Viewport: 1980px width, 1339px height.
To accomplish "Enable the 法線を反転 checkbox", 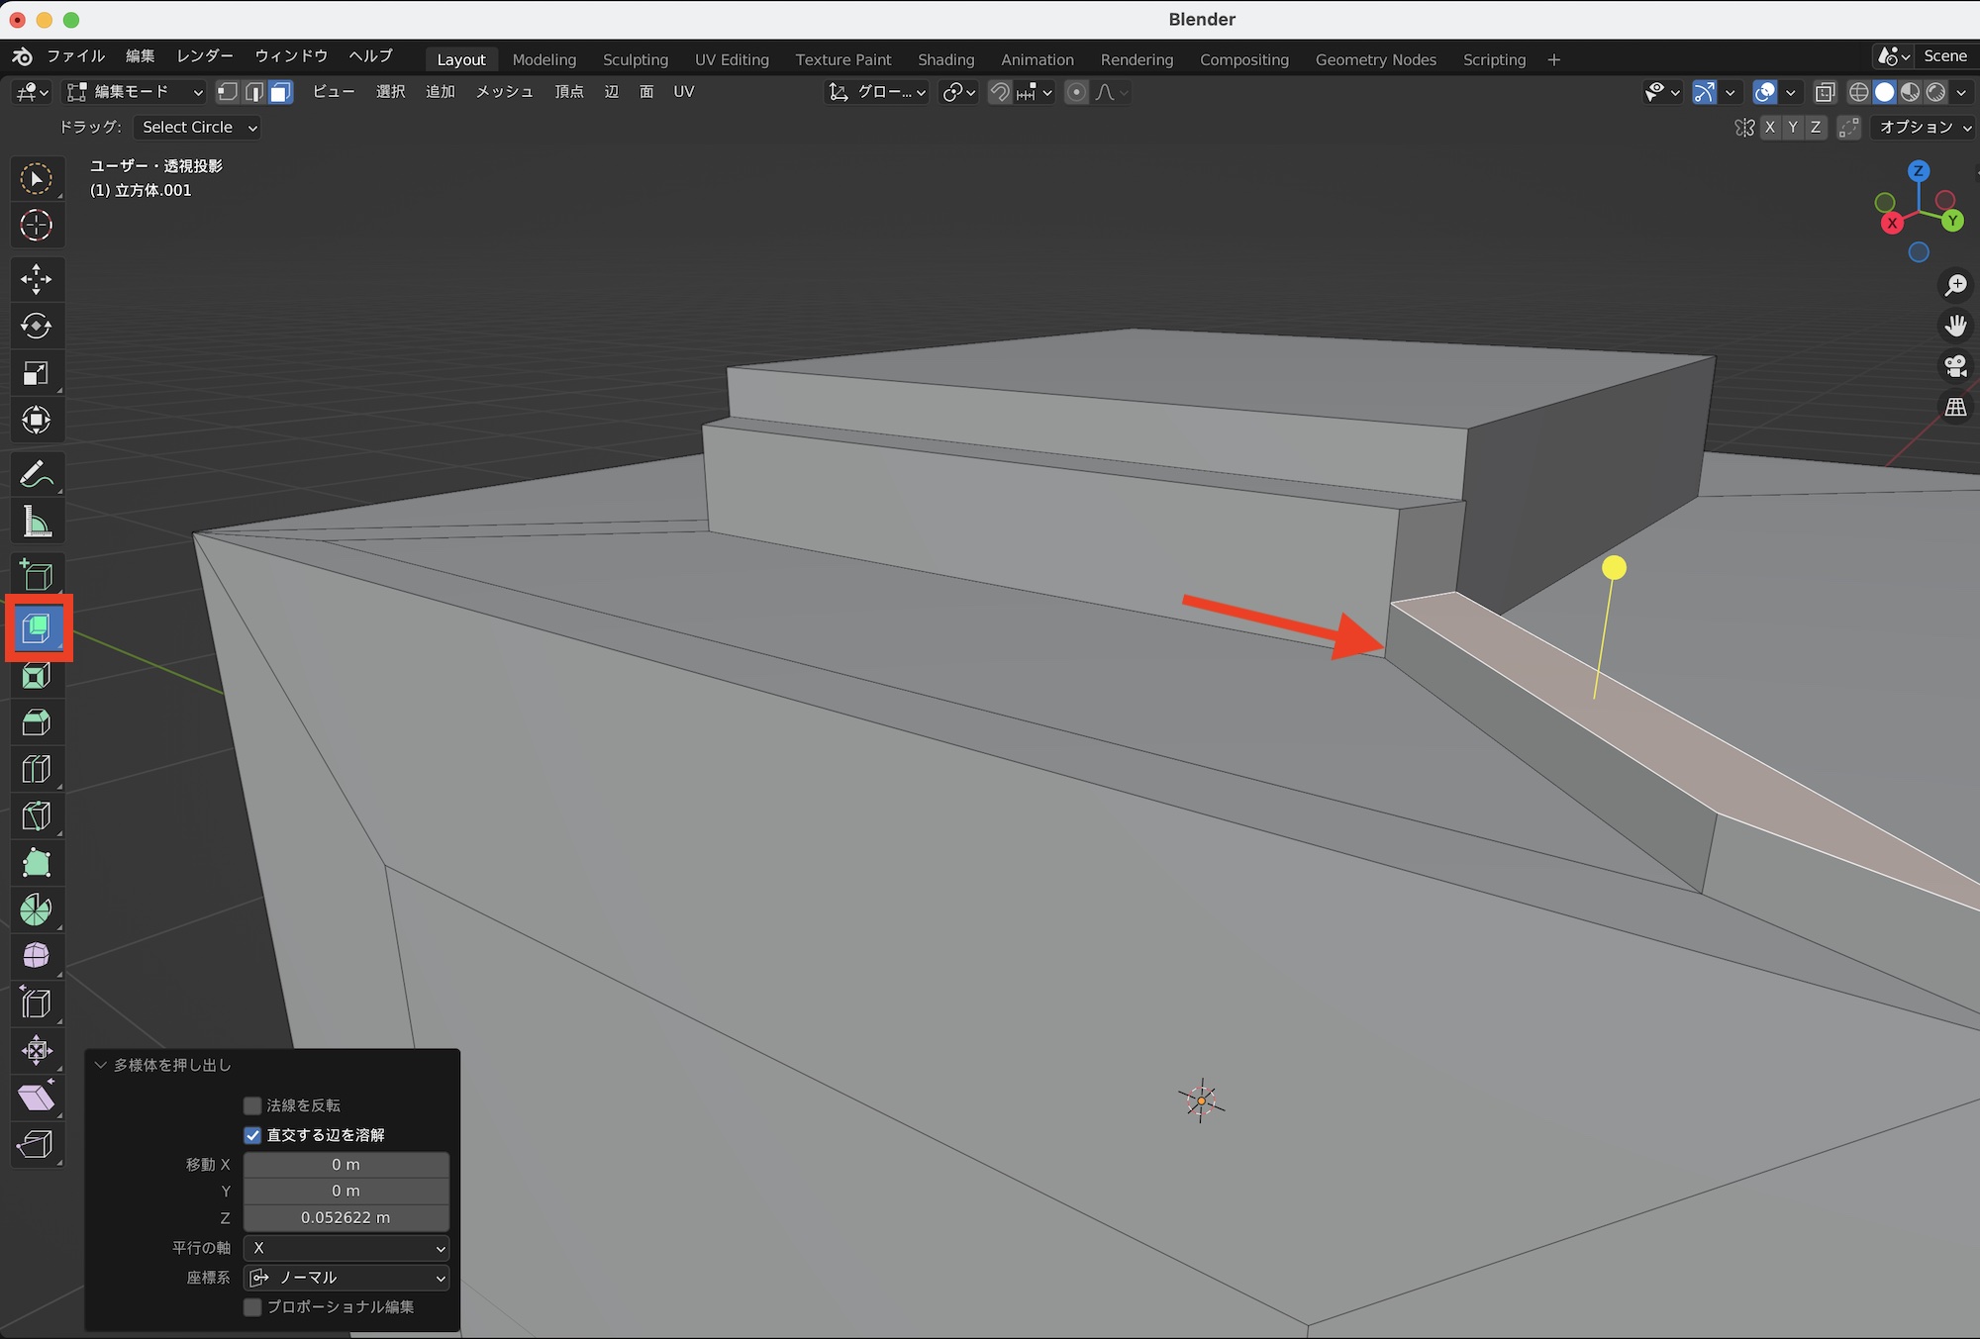I will (253, 1105).
